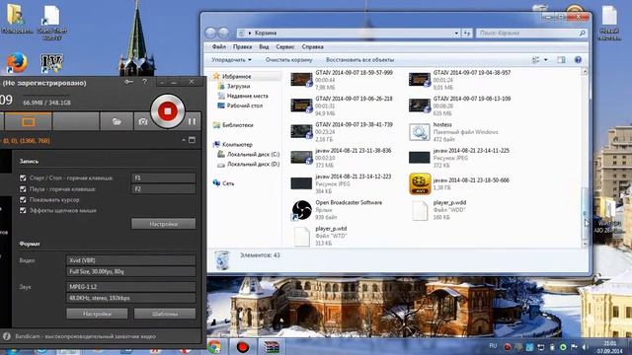632x355 pixels.
Task: Select the player_p.wdd file icon
Action: point(420,211)
